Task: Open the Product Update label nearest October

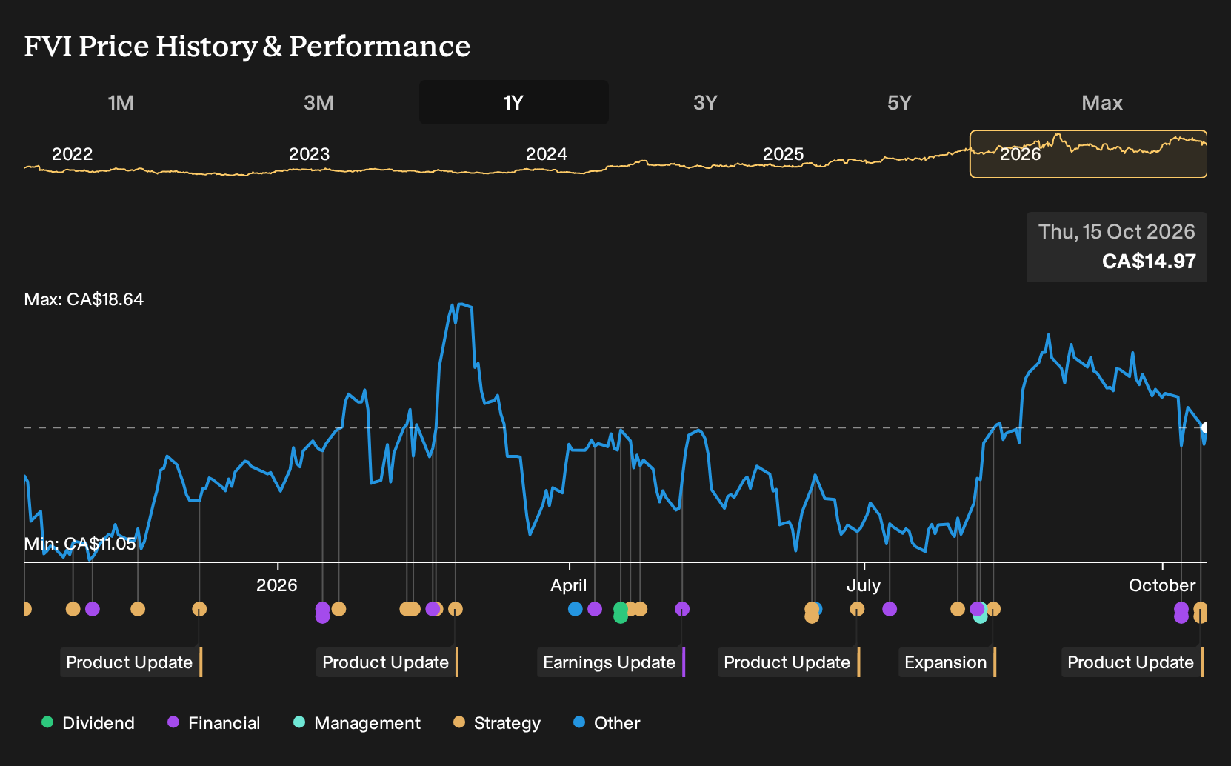Action: (1132, 662)
